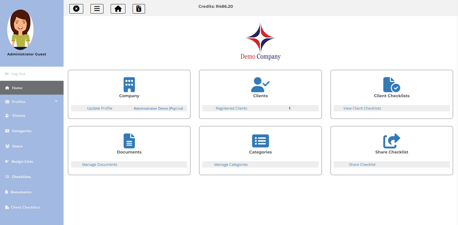This screenshot has width=458, height=225.
Task: Open the Manage Documents link
Action: (100, 165)
